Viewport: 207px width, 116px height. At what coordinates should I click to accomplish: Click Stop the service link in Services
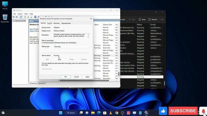click(x=31, y=29)
